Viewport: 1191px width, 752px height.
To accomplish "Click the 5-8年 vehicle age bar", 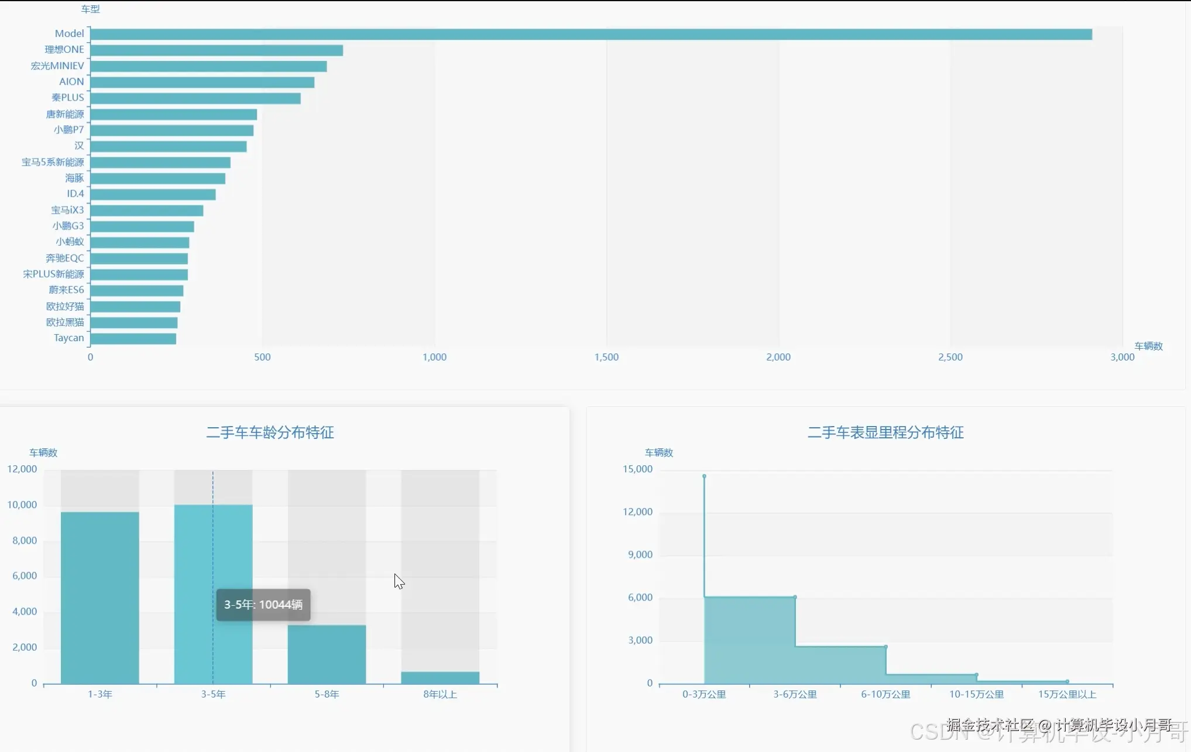I will (x=327, y=654).
